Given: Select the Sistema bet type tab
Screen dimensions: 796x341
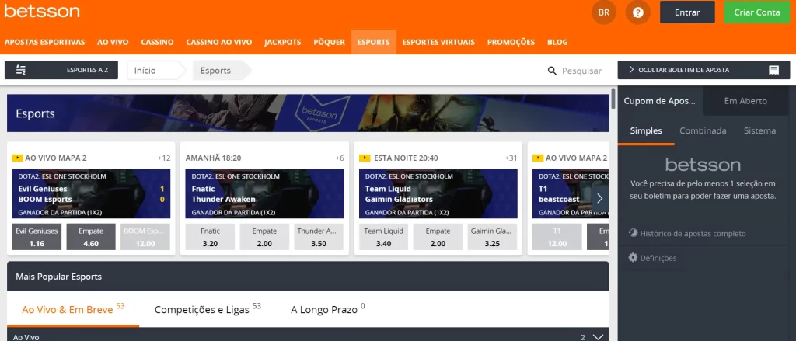Looking at the screenshot, I should [x=760, y=130].
